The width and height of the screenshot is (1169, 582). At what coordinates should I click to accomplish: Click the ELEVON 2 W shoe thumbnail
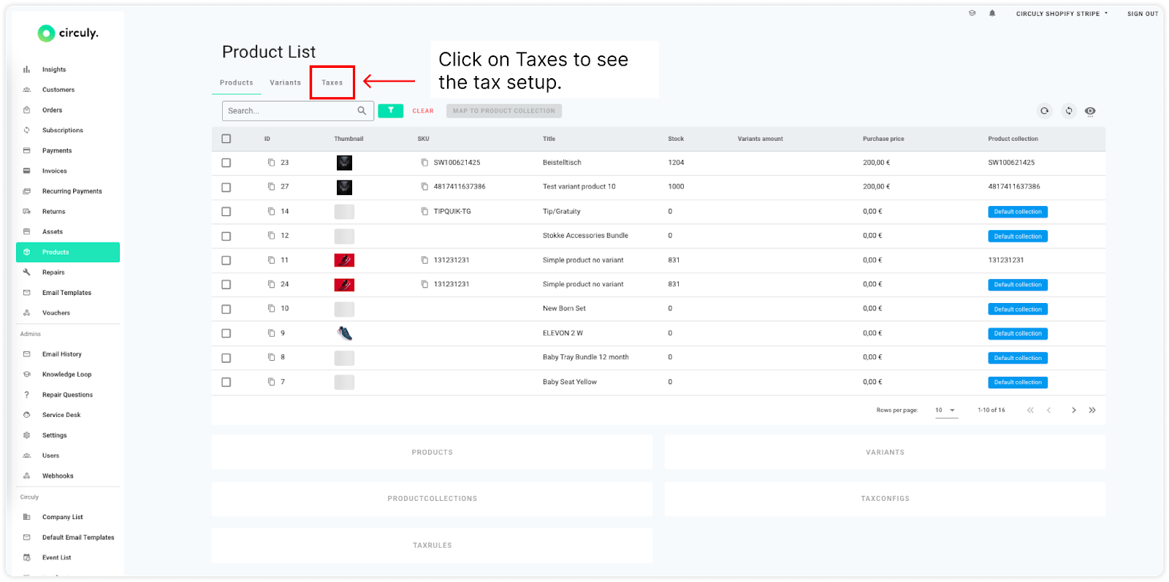click(x=344, y=333)
